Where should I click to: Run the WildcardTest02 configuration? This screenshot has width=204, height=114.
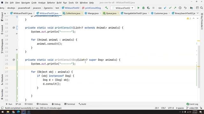[138, 8]
